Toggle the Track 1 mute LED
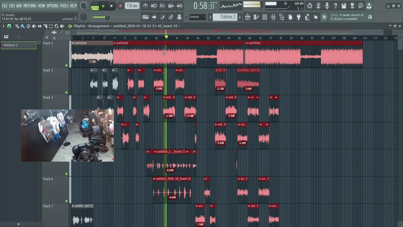Viewport: 403px width, 227px height. click(x=66, y=66)
